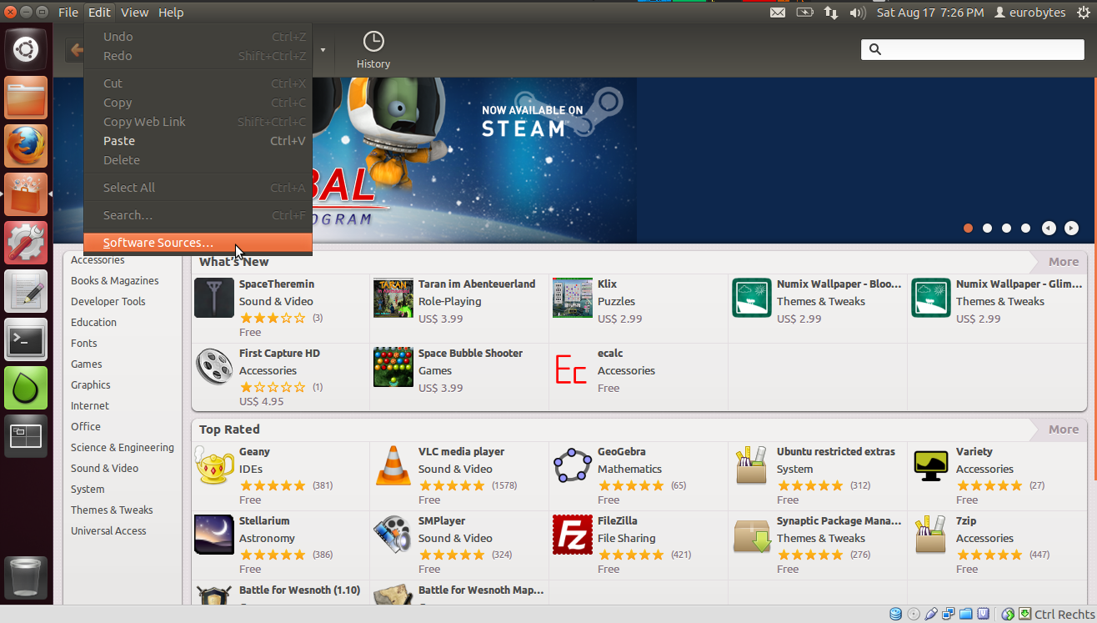Select the second banner slide dot
This screenshot has width=1097, height=623.
pyautogui.click(x=987, y=228)
